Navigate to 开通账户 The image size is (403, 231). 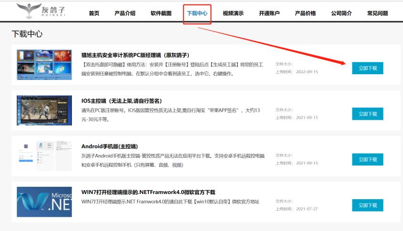[269, 13]
